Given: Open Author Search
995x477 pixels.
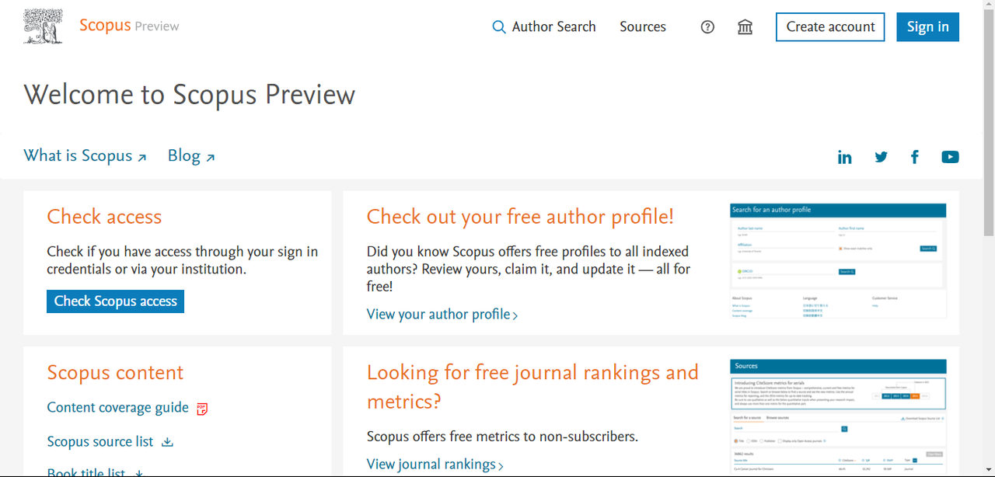Looking at the screenshot, I should point(544,26).
